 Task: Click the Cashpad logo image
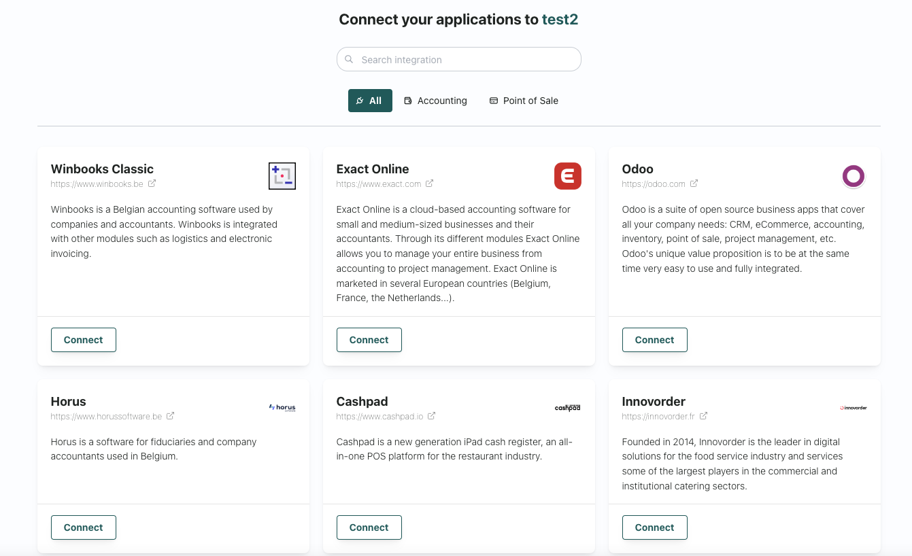click(x=567, y=408)
